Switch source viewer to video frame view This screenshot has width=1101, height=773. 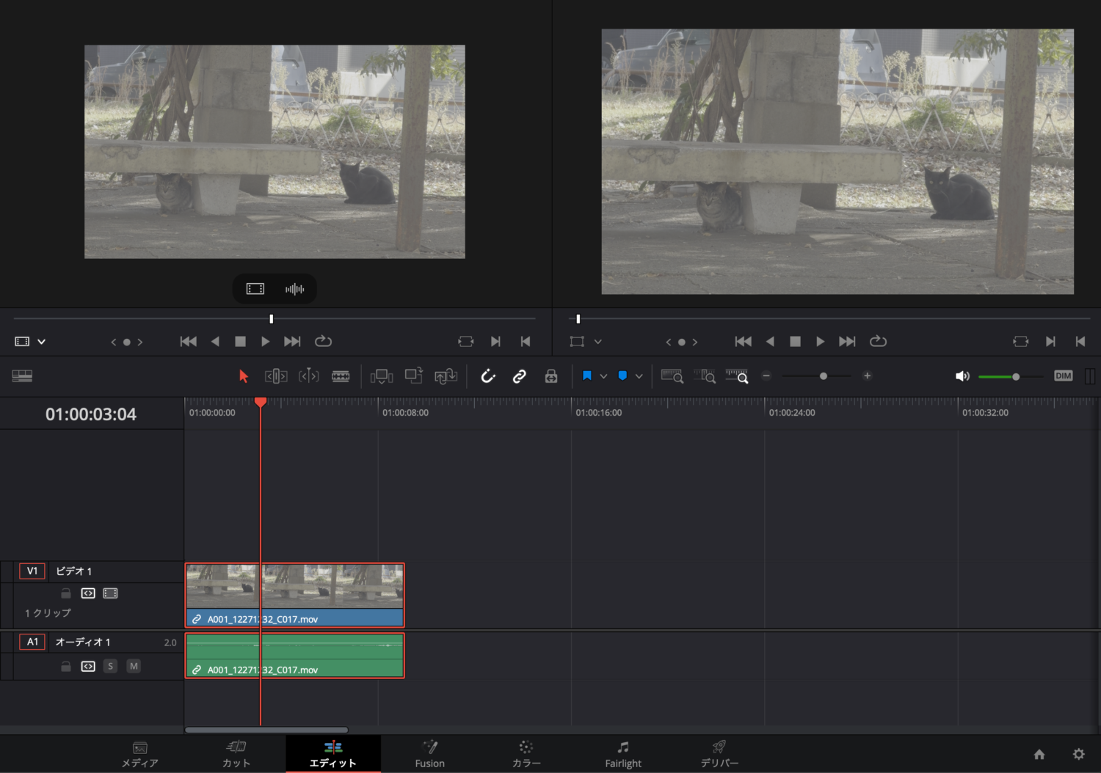tap(255, 289)
